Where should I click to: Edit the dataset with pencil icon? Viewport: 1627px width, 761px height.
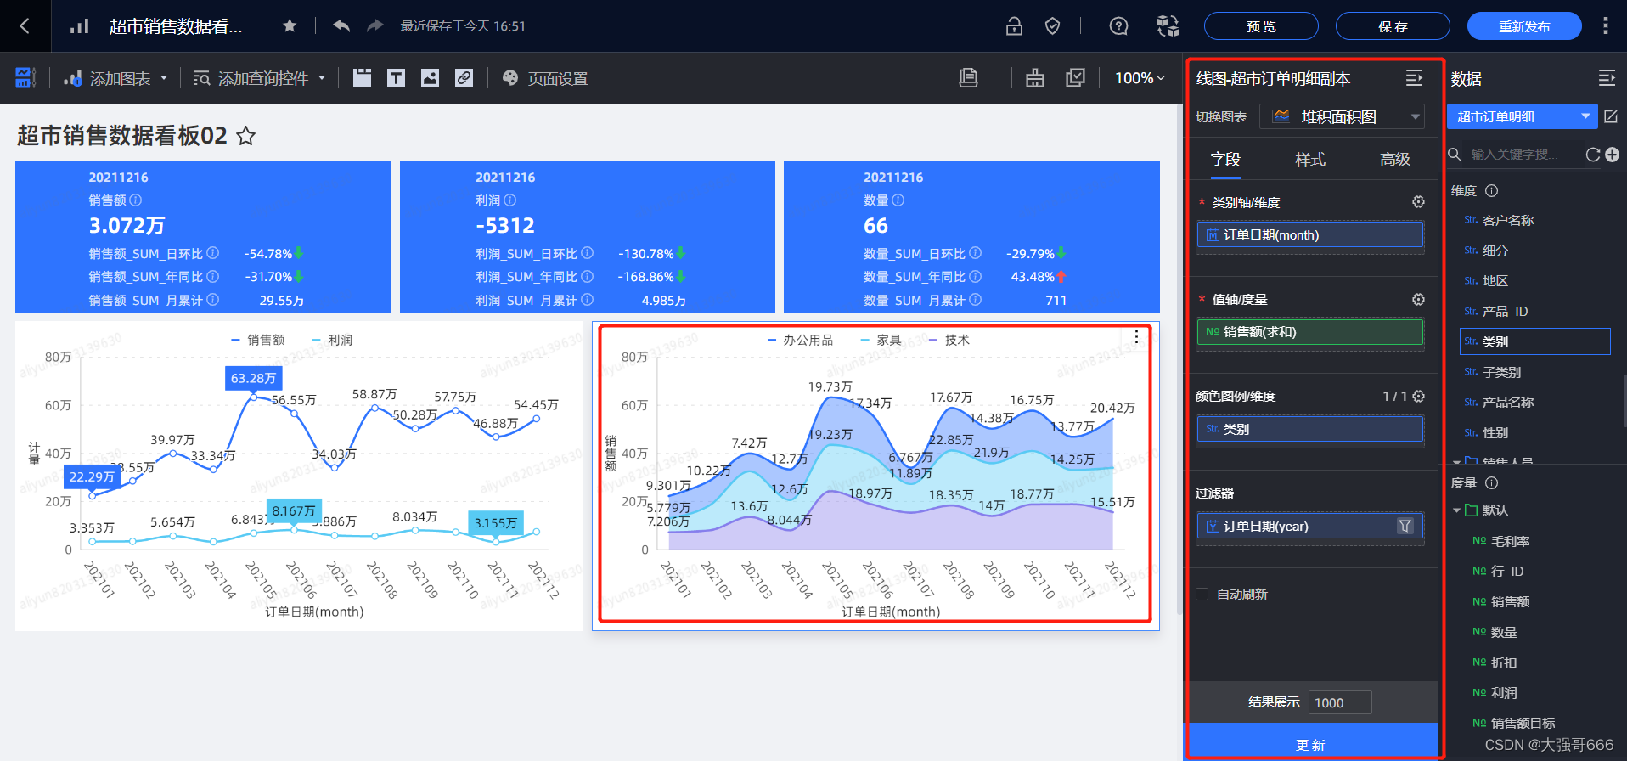(1611, 116)
